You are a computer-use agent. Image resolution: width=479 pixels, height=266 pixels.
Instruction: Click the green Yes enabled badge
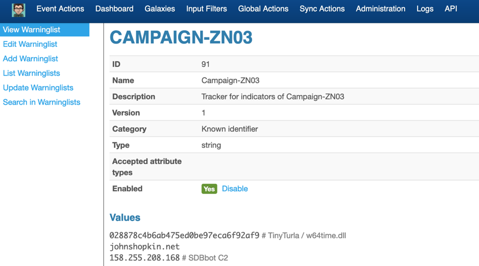tap(209, 189)
